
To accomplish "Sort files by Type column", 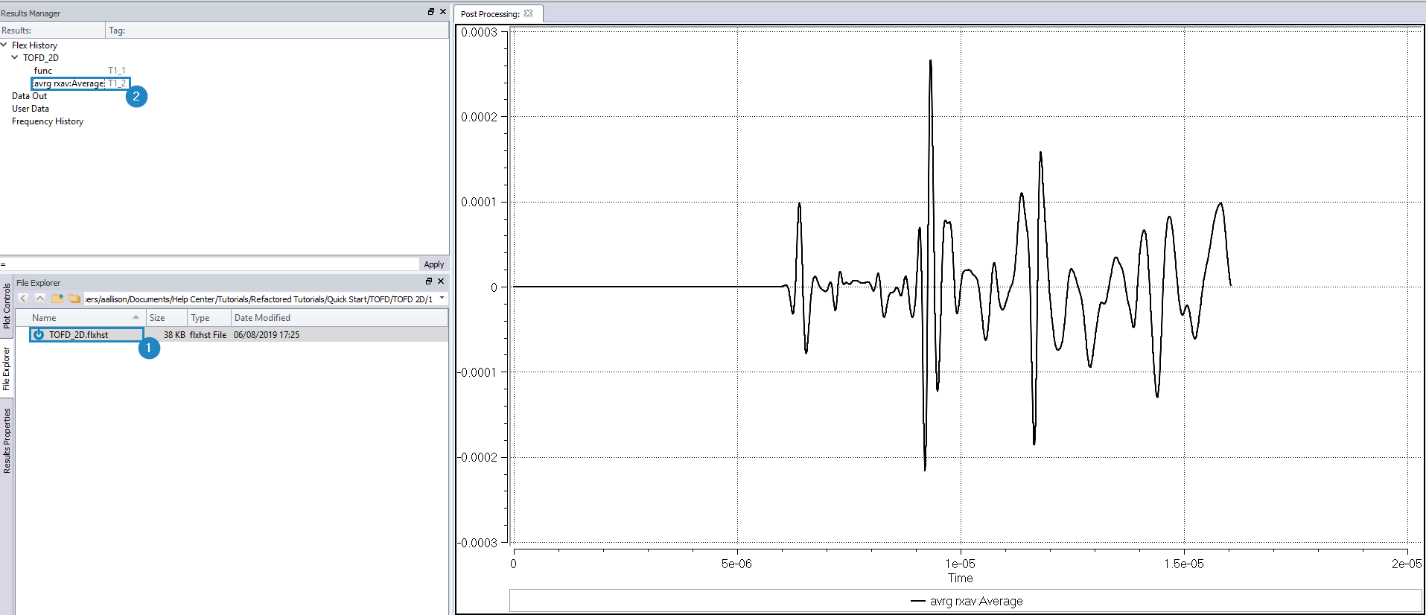I will 209,318.
